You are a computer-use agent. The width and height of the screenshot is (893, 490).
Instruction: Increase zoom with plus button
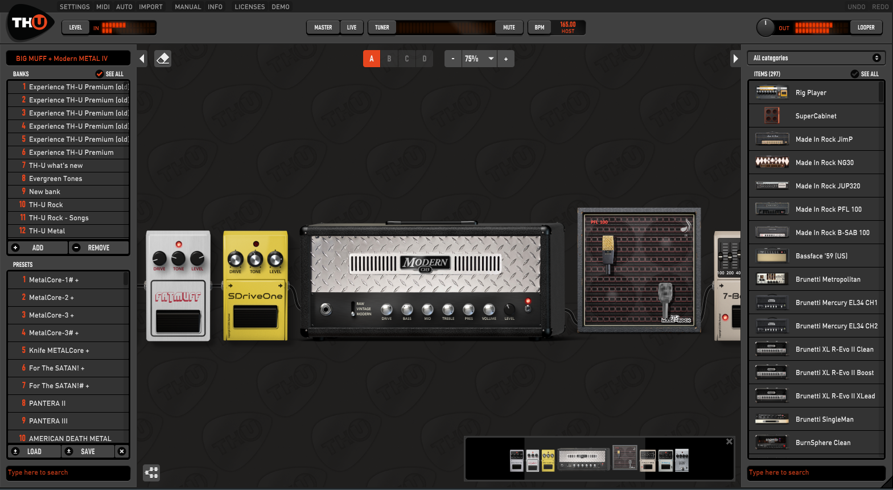(x=506, y=59)
